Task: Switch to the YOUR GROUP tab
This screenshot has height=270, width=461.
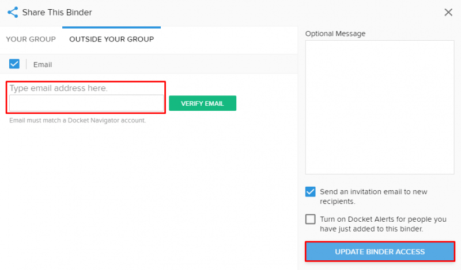Action: pyautogui.click(x=31, y=39)
